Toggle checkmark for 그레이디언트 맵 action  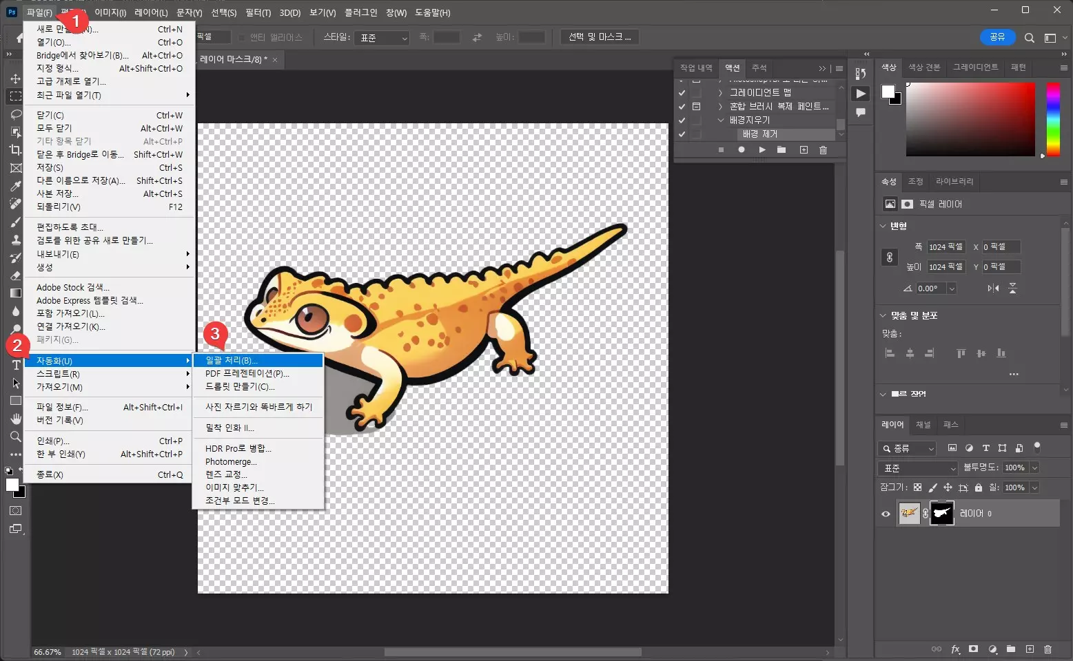pos(682,92)
